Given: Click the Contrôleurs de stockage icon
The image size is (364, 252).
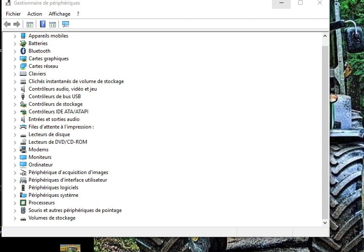Looking at the screenshot, I should tap(23, 104).
